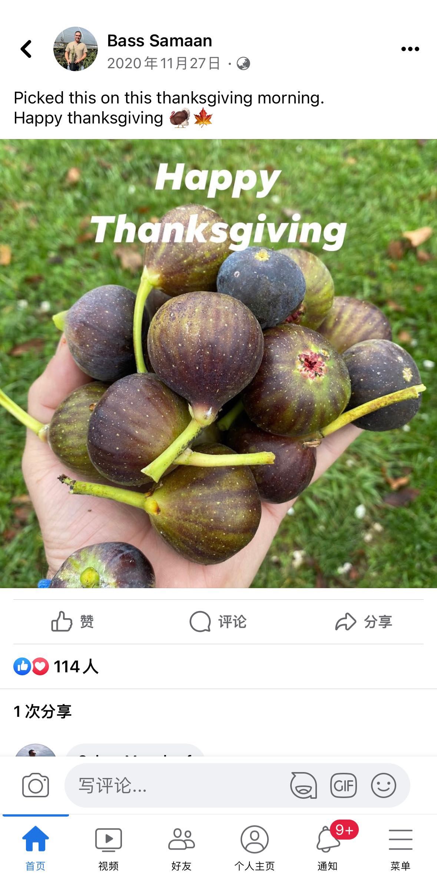This screenshot has width=437, height=880.
Task: Tap the 分享 share button
Action: 364,622
